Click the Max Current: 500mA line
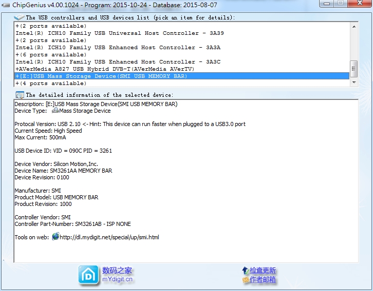 pos(40,137)
